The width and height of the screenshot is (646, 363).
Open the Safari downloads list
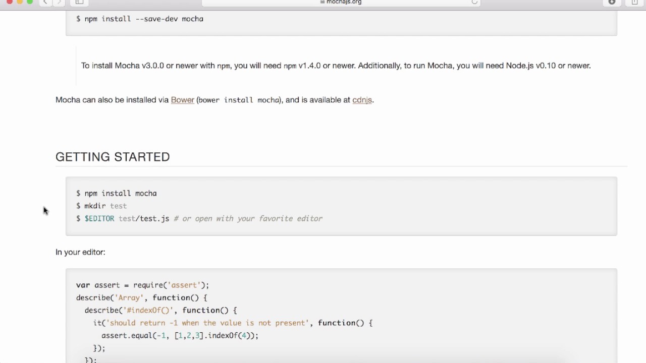612,2
